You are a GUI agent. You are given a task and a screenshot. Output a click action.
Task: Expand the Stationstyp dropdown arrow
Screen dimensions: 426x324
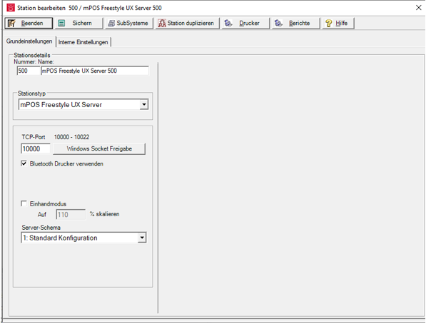144,105
